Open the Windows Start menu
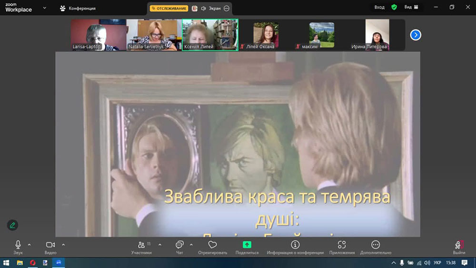Screen dimensions: 476x268 point(6,263)
